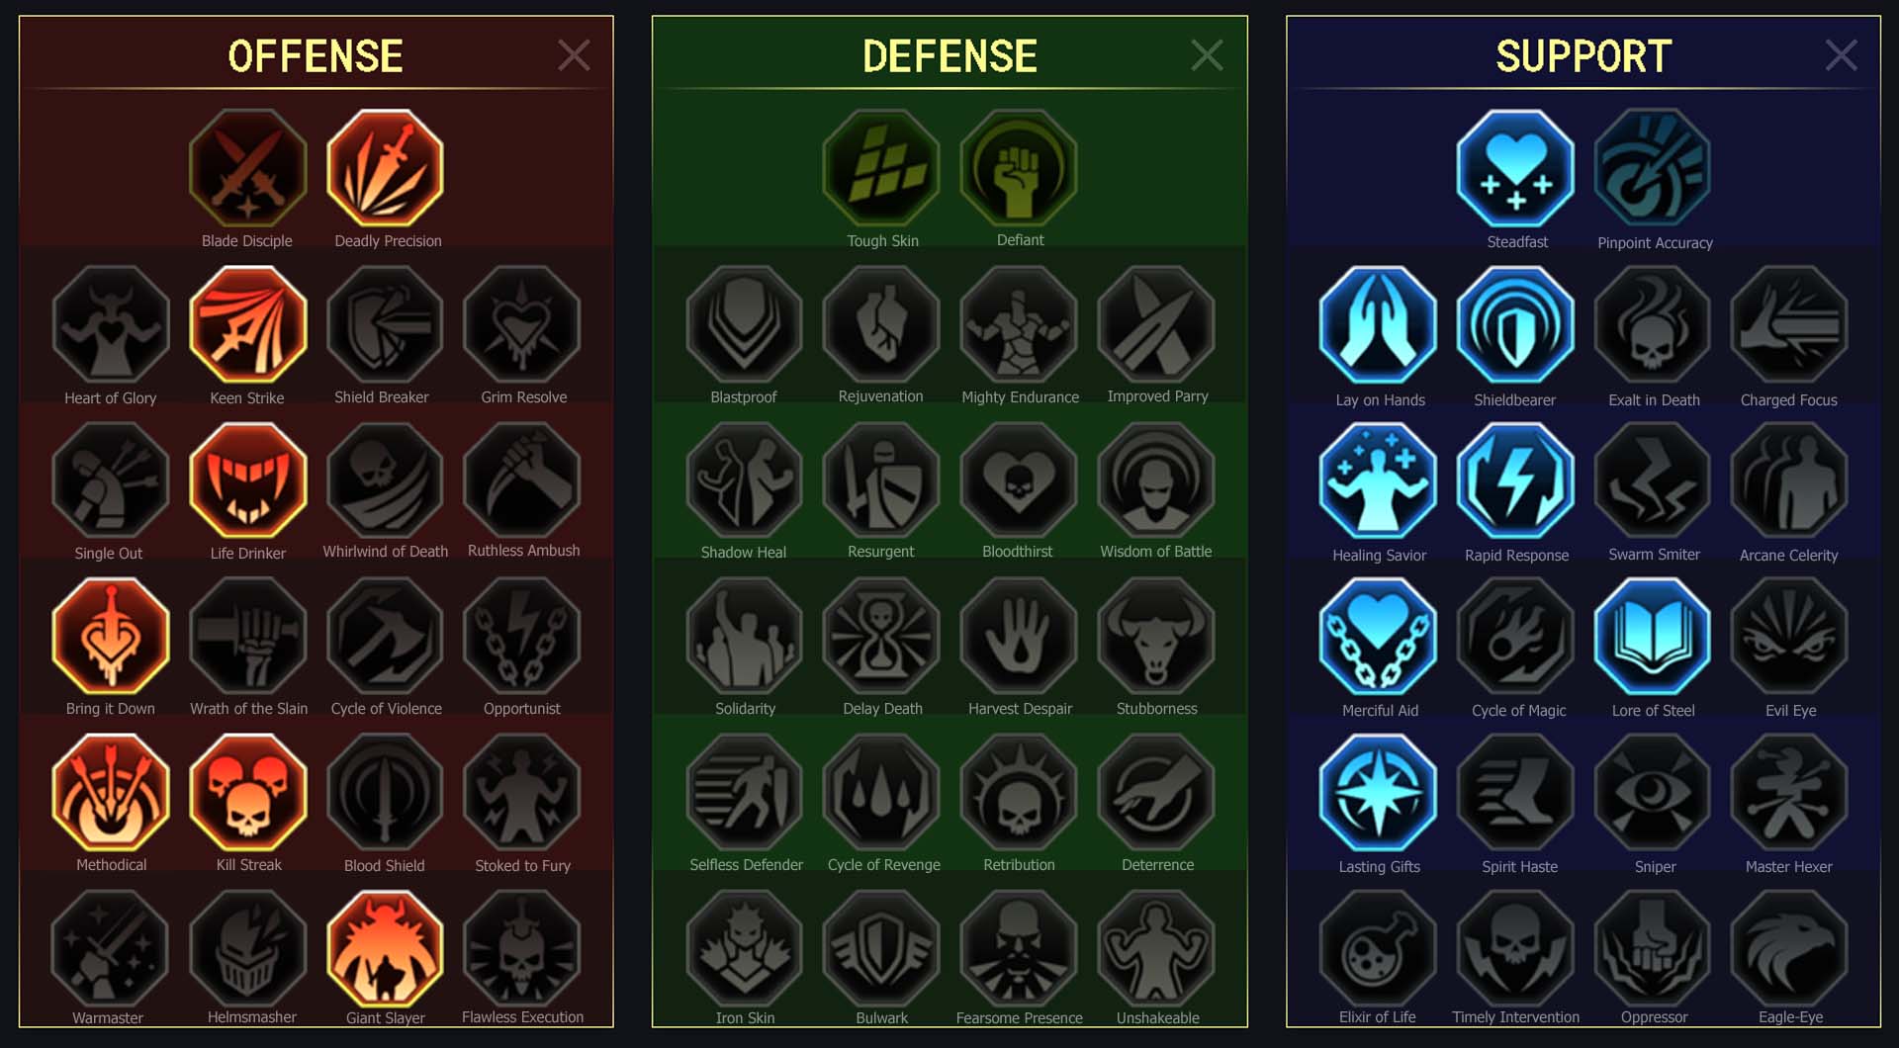Choose the Bulwark shield icon
The image size is (1899, 1048).
pyautogui.click(x=881, y=948)
